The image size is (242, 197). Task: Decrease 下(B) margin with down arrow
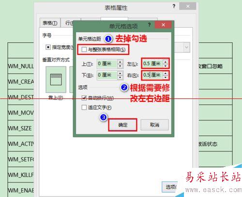(120, 77)
